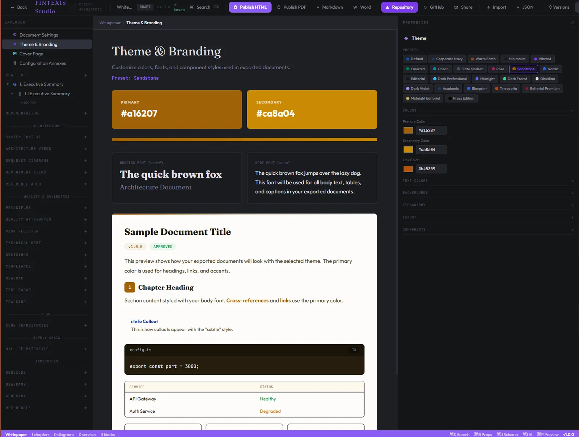This screenshot has width=579, height=437.
Task: Add item to Deployment Views
Action: pyautogui.click(x=85, y=172)
